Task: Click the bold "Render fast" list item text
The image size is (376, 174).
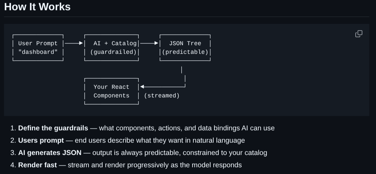Action: pyautogui.click(x=37, y=165)
